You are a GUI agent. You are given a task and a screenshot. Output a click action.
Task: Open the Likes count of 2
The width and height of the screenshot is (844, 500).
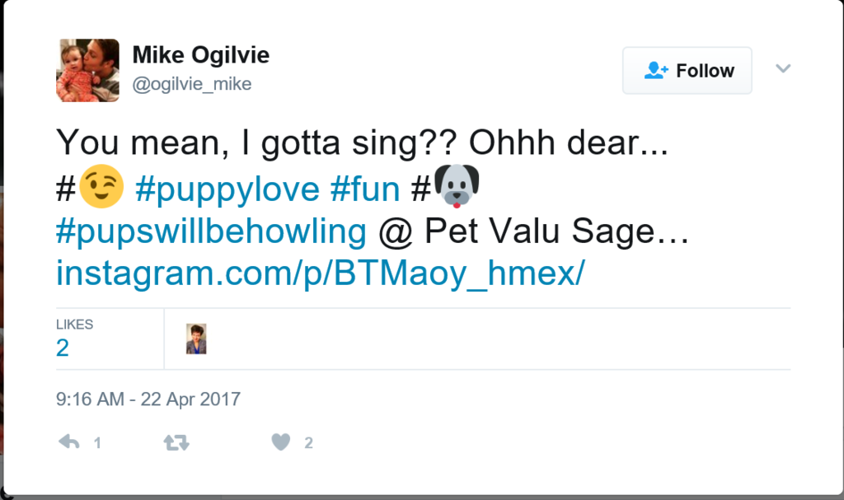(x=63, y=348)
